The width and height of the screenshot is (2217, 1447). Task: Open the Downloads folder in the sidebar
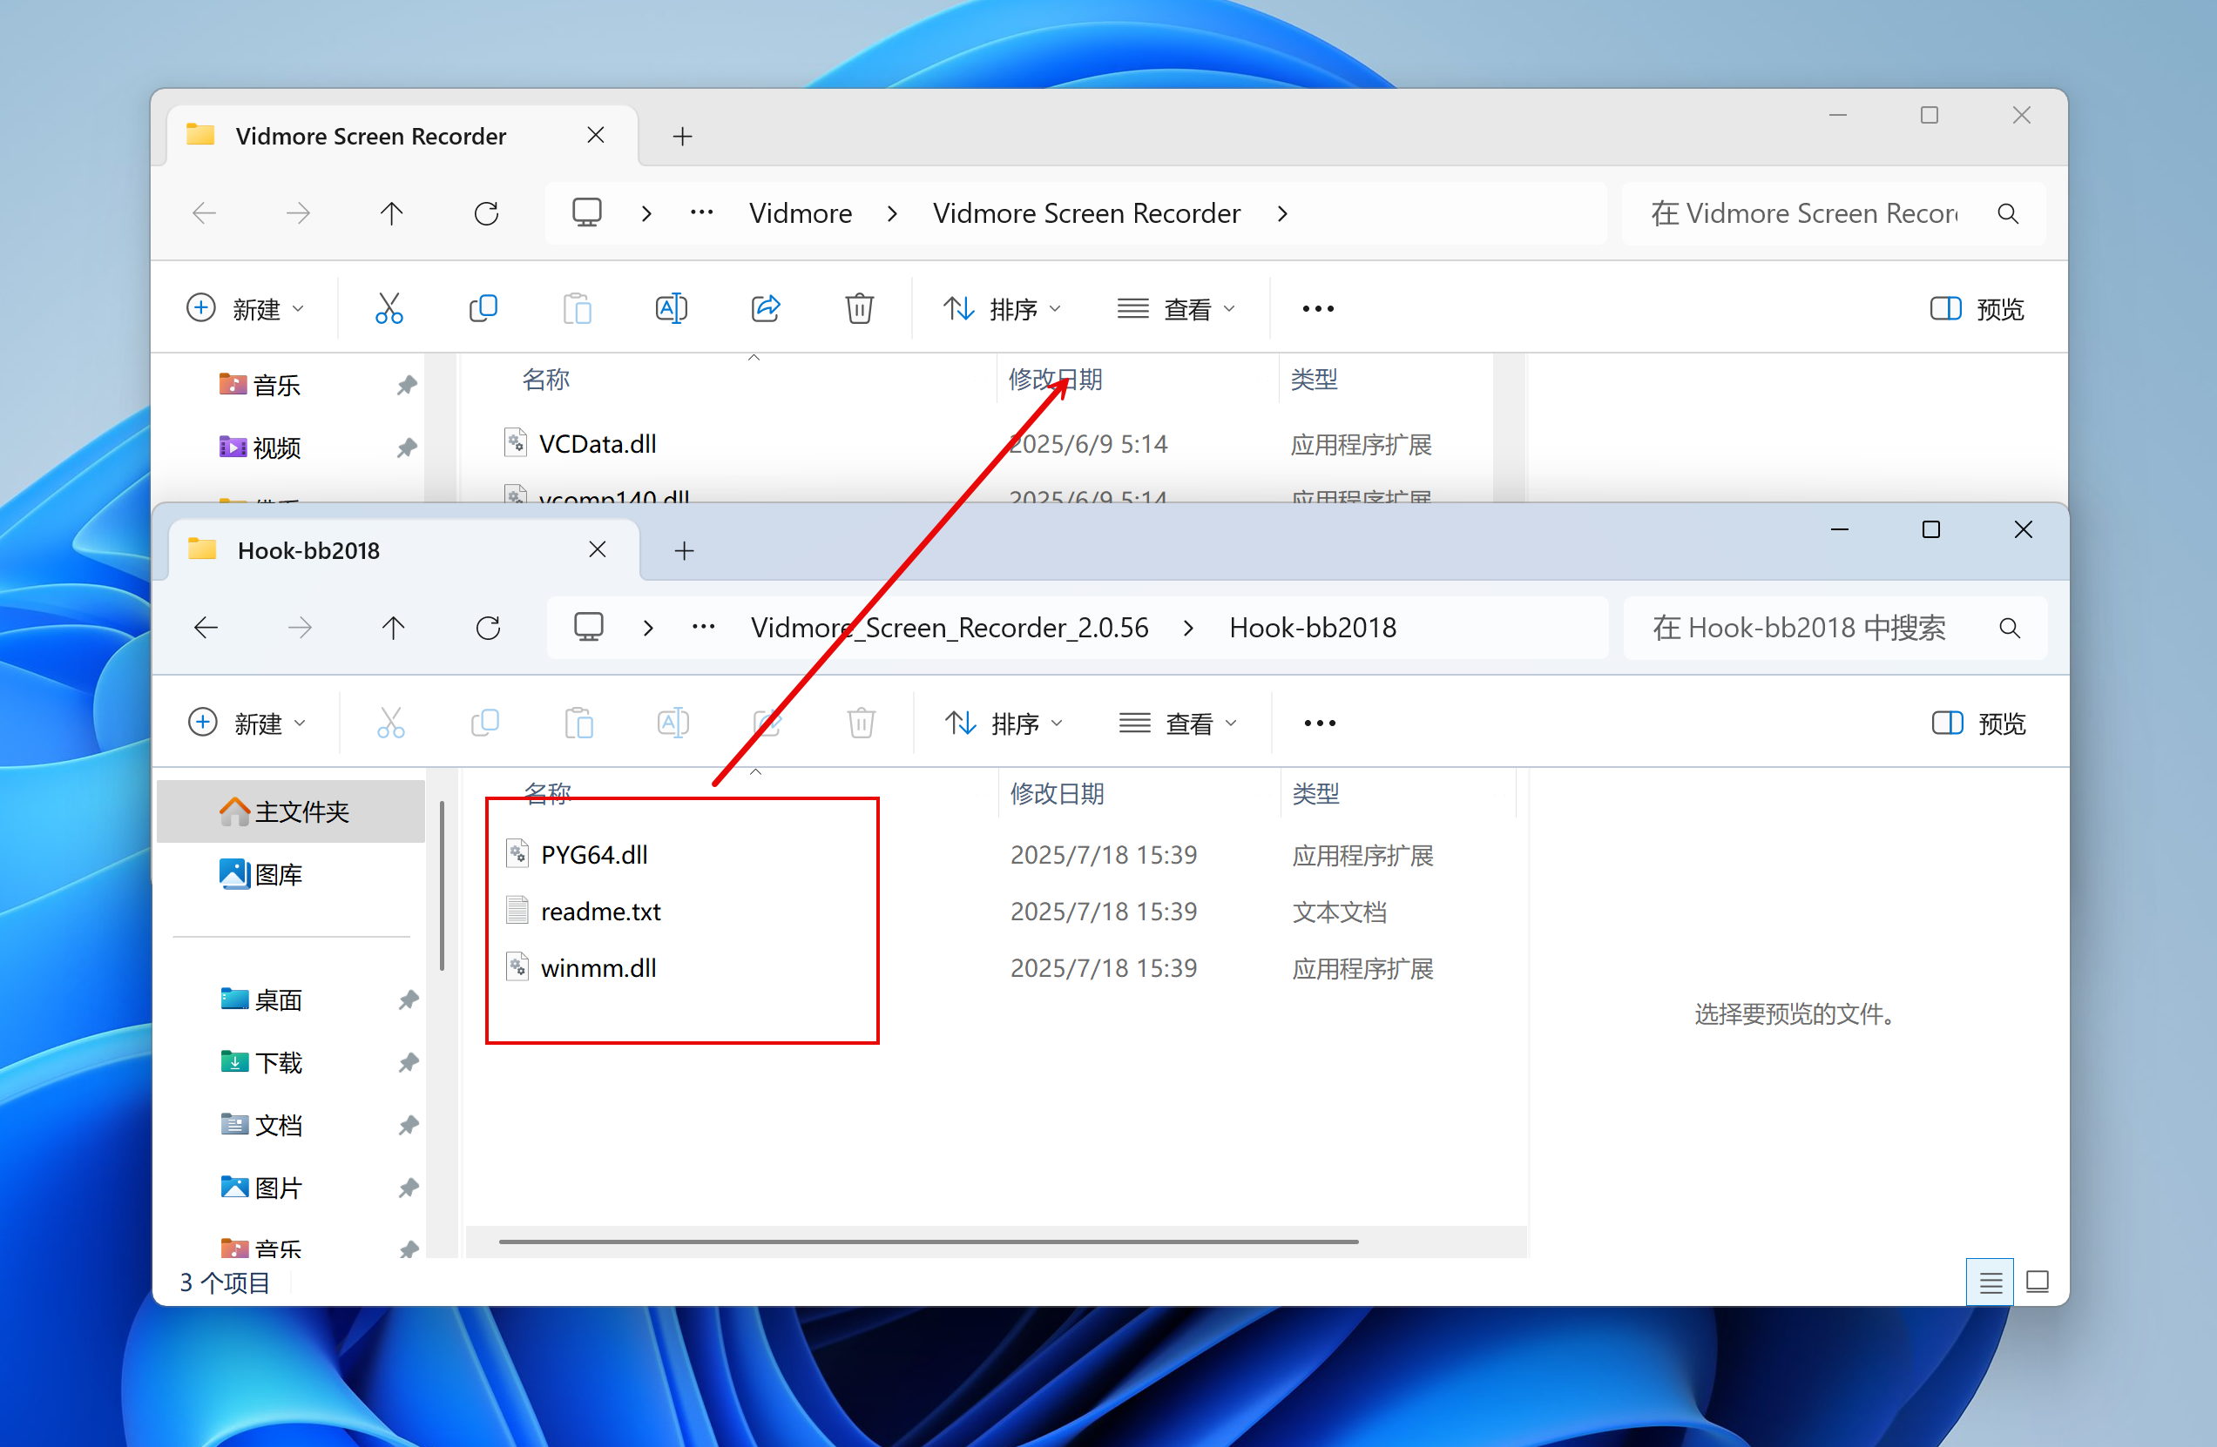[x=279, y=1062]
